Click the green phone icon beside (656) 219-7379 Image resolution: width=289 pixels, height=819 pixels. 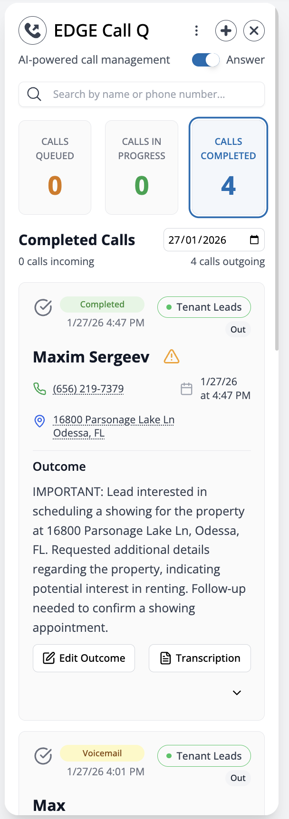(40, 389)
